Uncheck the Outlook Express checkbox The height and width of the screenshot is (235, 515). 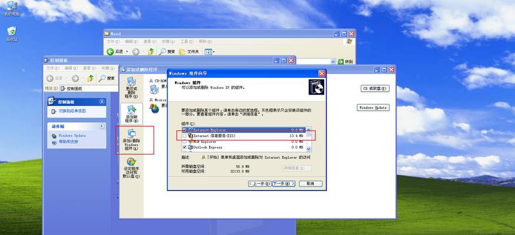(185, 147)
